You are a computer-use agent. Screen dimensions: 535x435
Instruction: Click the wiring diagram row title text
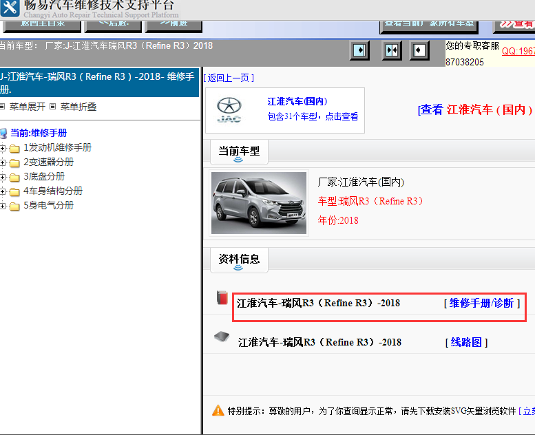click(319, 342)
